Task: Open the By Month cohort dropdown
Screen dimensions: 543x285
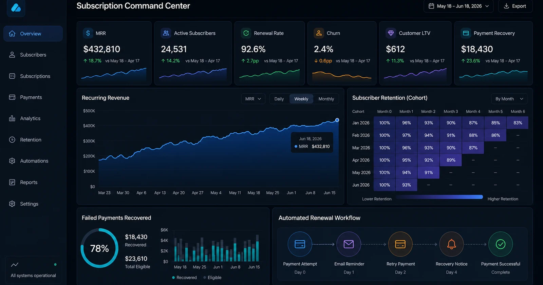Action: [x=509, y=99]
